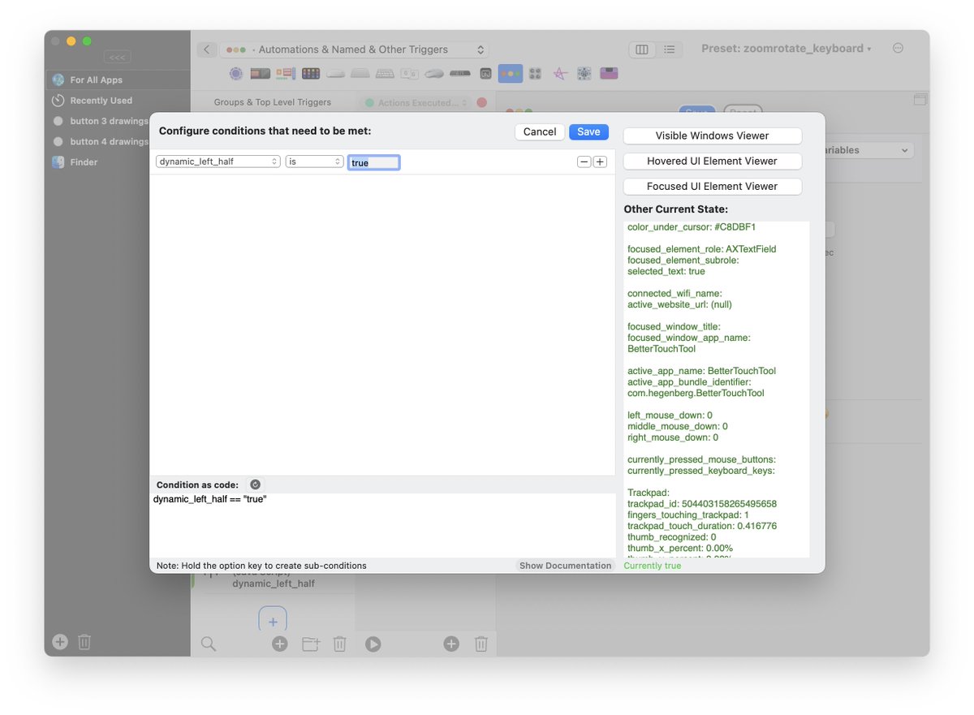Open the Visible Windows Viewer
The width and height of the screenshot is (974, 715).
713,136
